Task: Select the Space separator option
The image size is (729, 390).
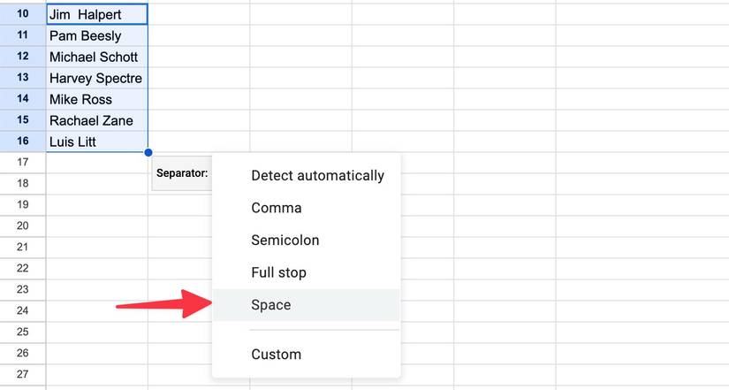Action: point(271,305)
